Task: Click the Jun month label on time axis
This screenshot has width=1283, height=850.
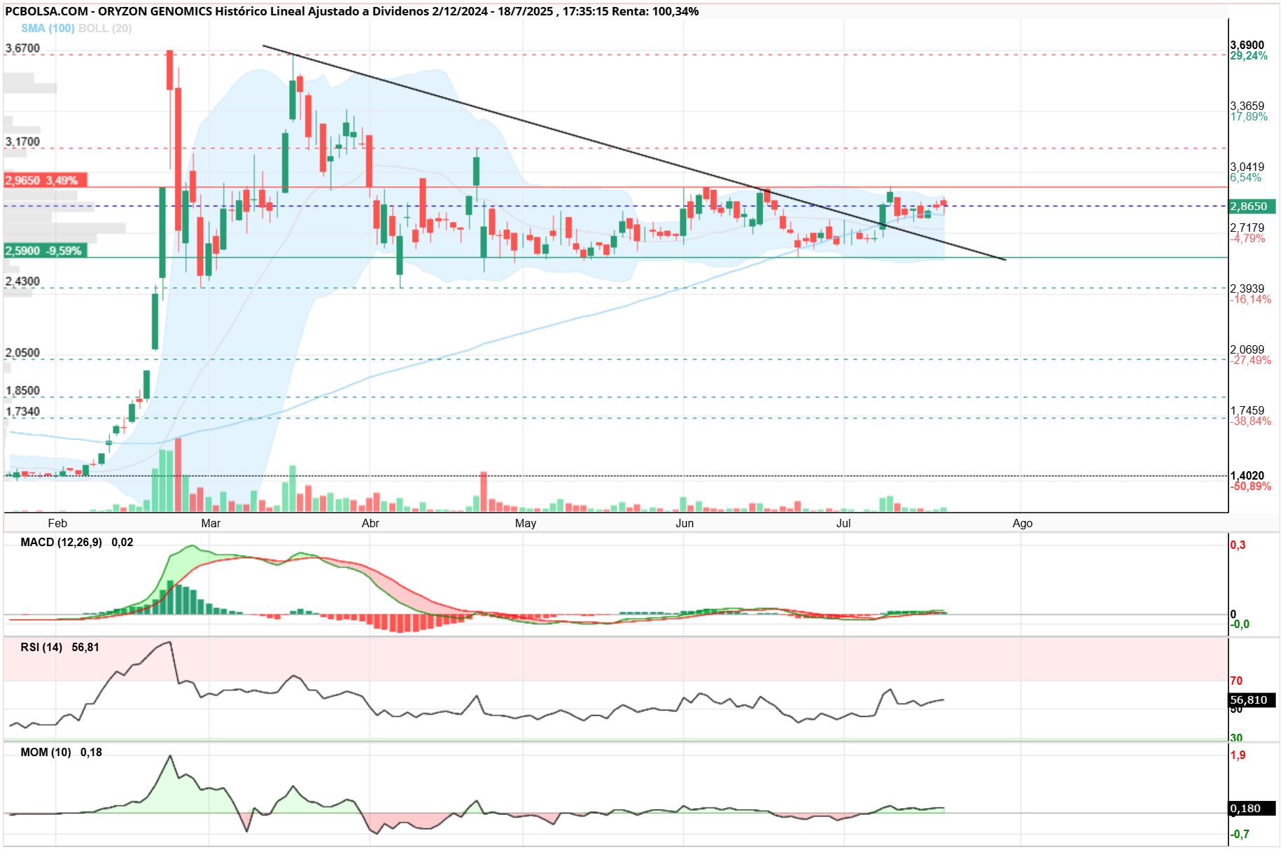Action: pyautogui.click(x=685, y=524)
